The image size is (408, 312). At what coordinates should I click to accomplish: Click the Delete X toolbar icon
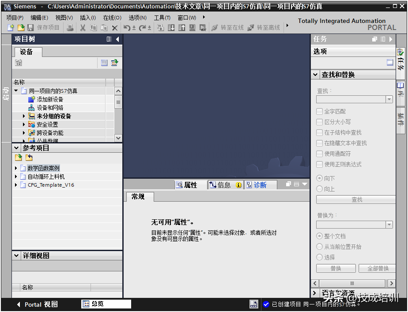114,27
